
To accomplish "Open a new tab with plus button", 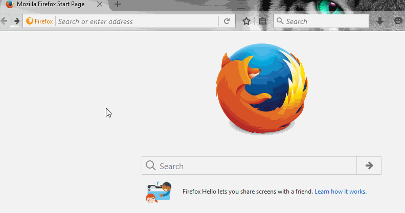I will click(x=118, y=4).
